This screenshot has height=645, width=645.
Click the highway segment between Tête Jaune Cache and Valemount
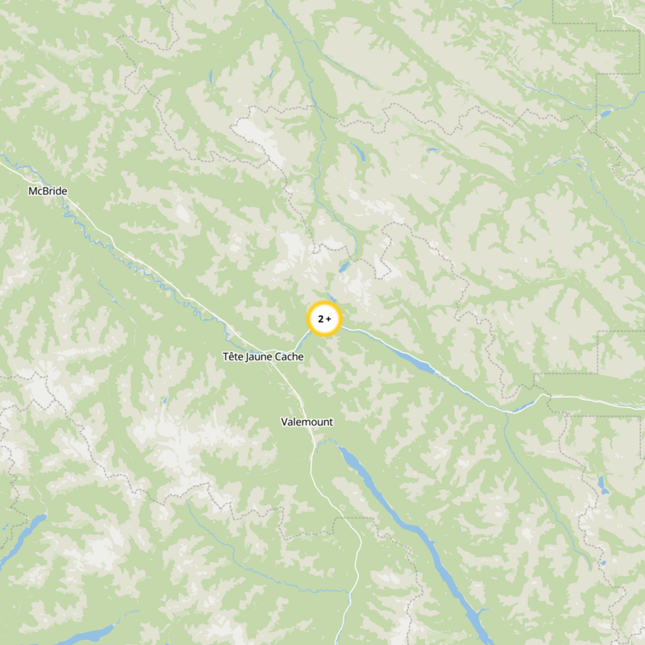tap(295, 392)
